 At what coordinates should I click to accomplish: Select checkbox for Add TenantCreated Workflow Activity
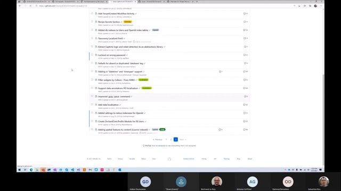pyautogui.click(x=92, y=13)
